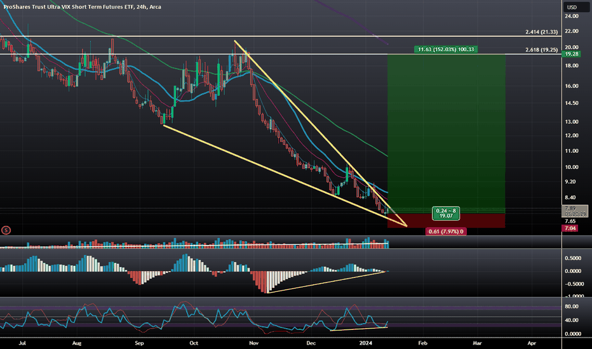Select the 11.63 (152.03%) profit target label
The height and width of the screenshot is (349, 592).
(446, 49)
